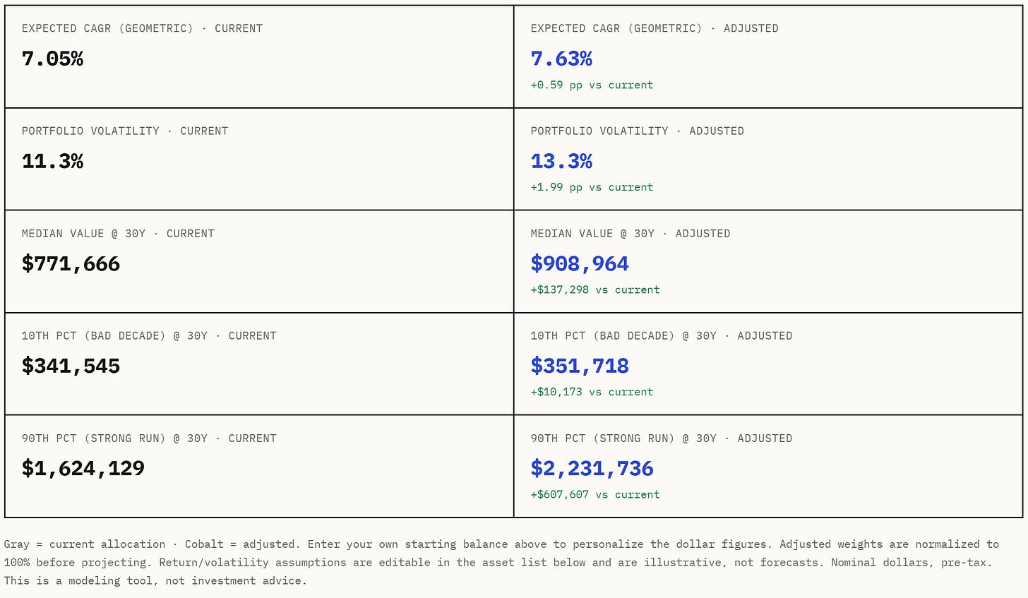
Task: Click the adjusted 10th percentile value $351,718
Action: pyautogui.click(x=580, y=366)
